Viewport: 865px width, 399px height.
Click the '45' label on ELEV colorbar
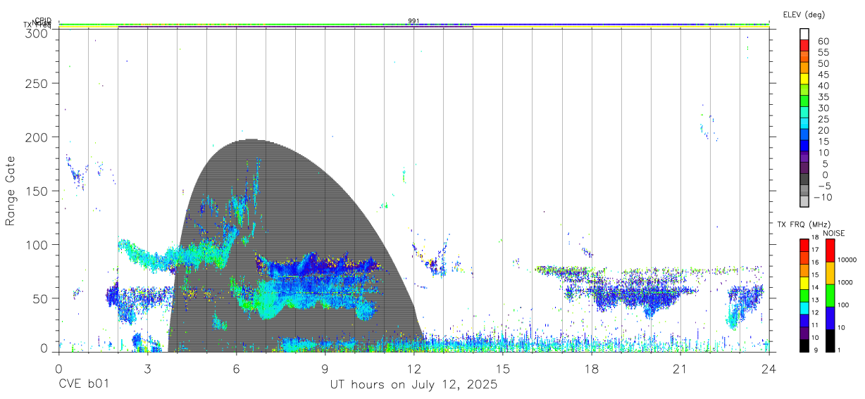(823, 75)
